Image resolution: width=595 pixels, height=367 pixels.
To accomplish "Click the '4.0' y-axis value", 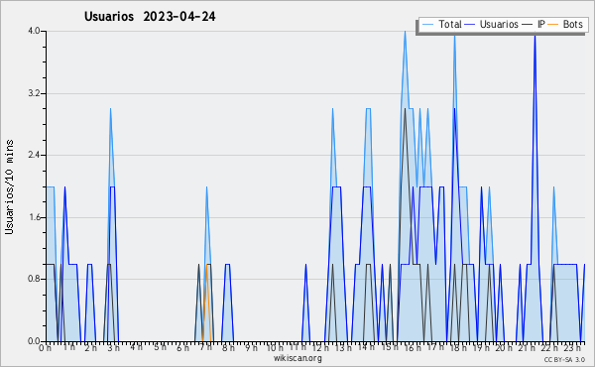I will [x=34, y=31].
